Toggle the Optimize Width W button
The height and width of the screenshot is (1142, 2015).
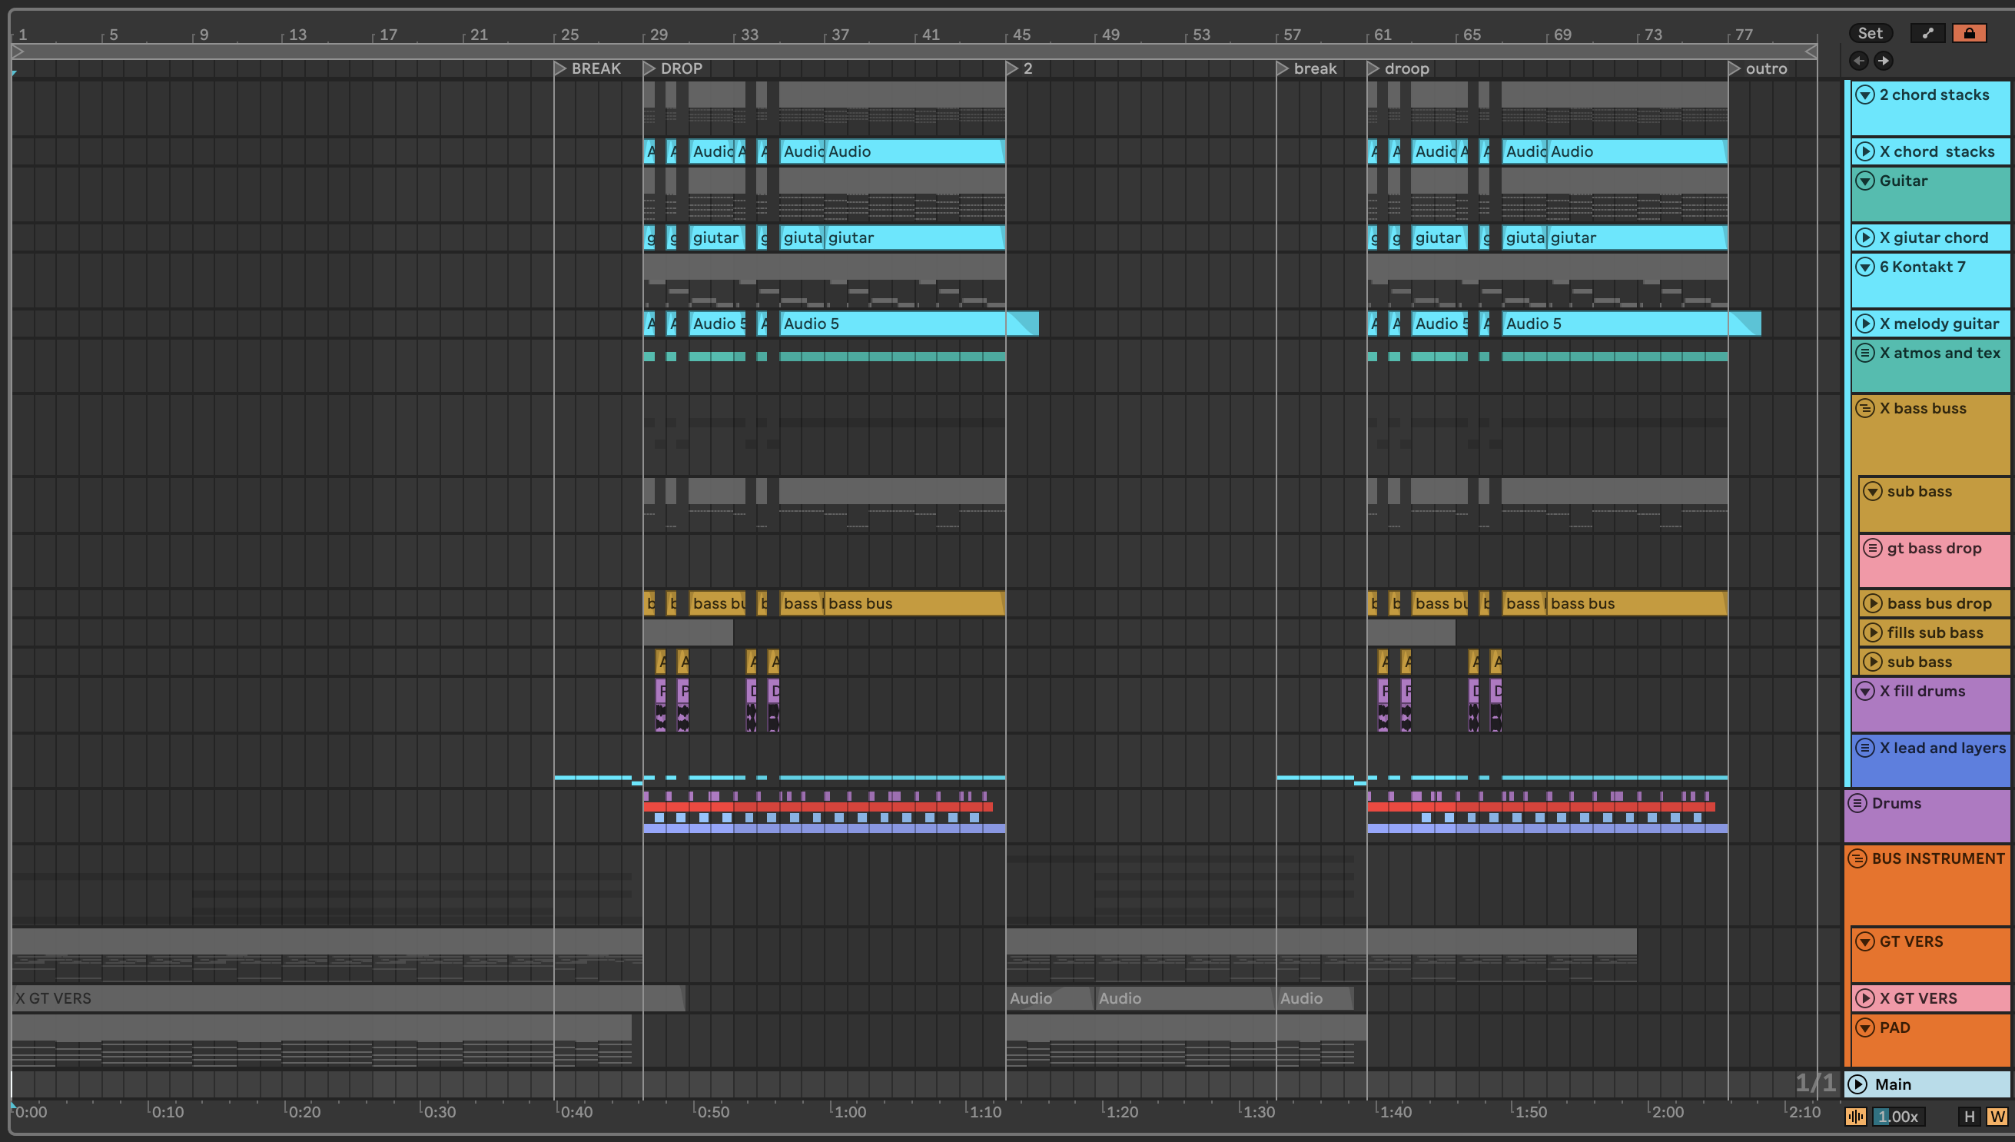1997,1116
